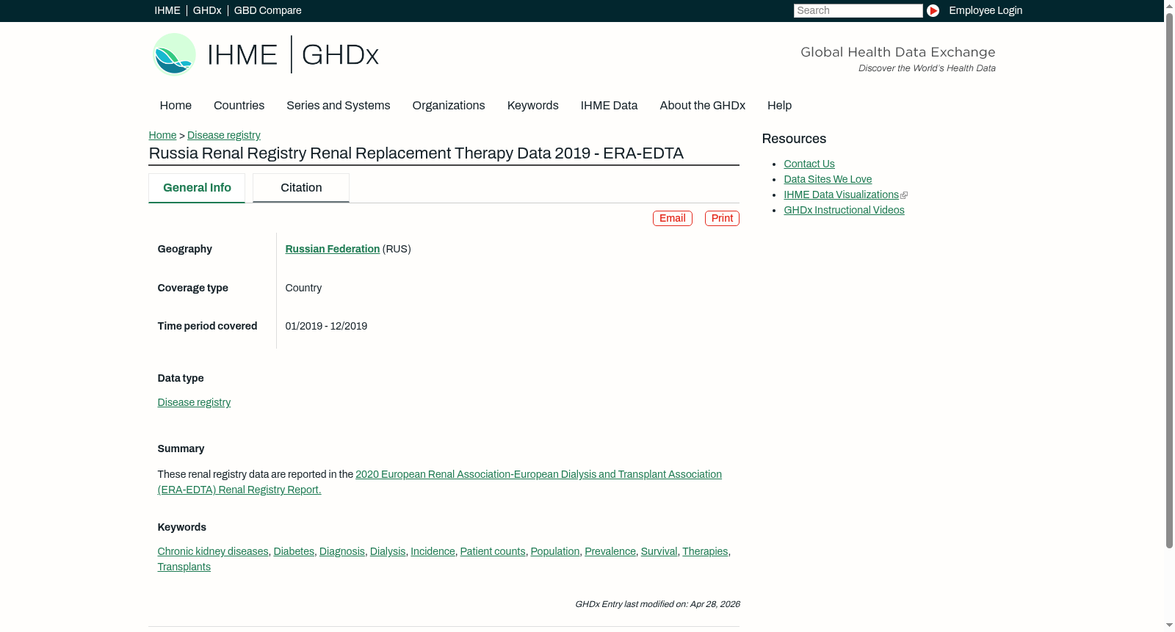
Task: Select the General Info tab
Action: (x=197, y=188)
